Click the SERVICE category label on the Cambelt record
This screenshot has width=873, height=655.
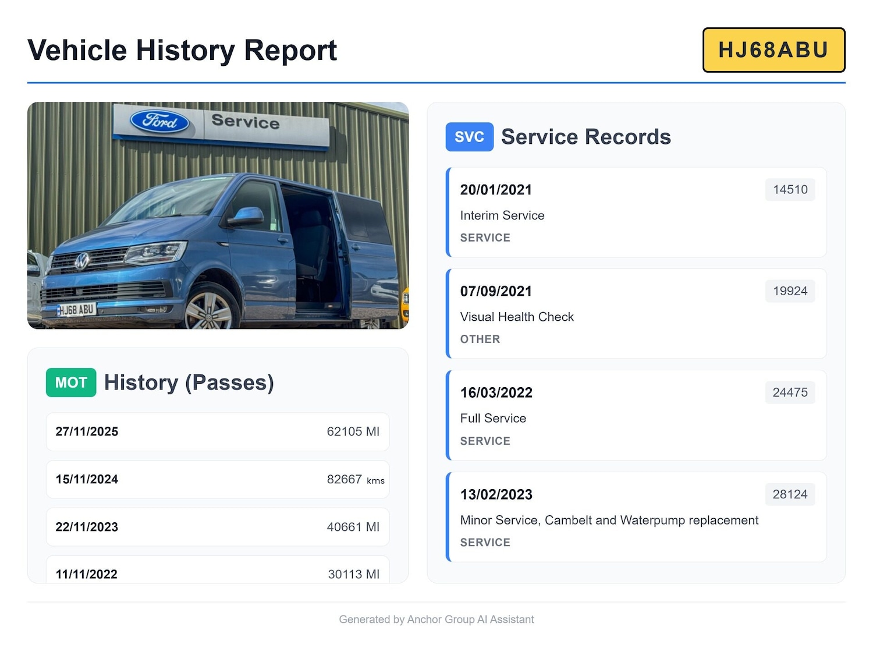485,542
